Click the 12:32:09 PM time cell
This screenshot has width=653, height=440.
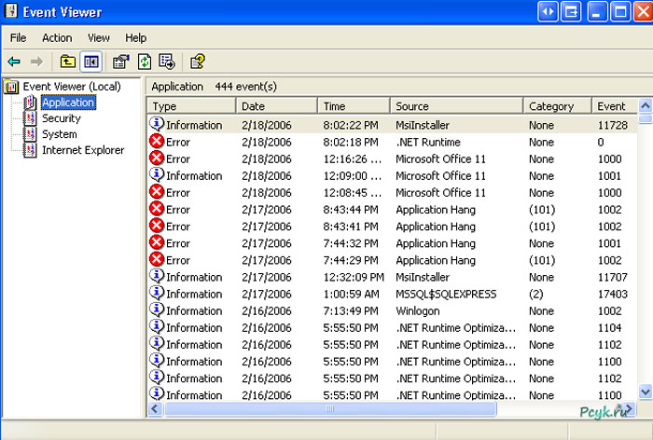point(354,277)
